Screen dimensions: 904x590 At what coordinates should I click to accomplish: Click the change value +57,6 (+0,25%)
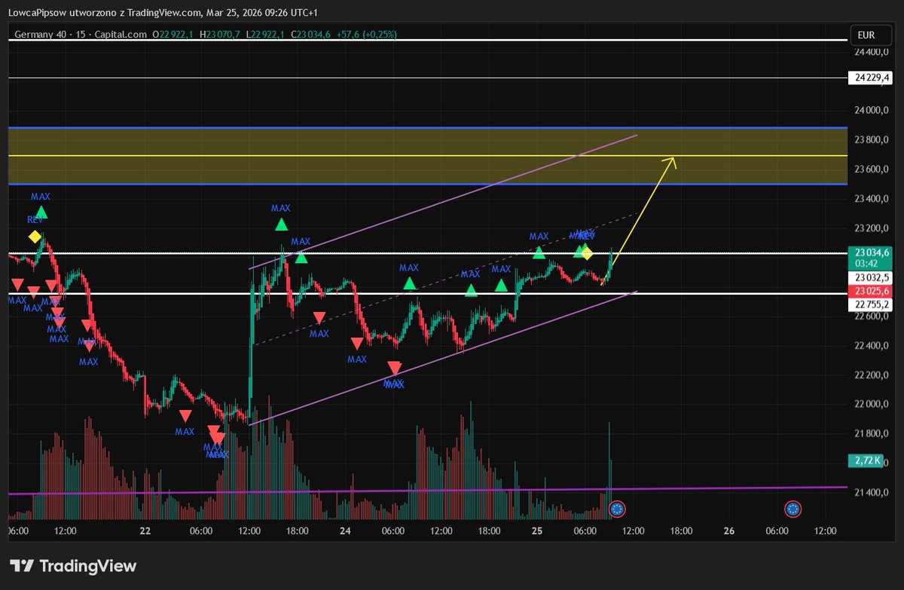click(367, 35)
